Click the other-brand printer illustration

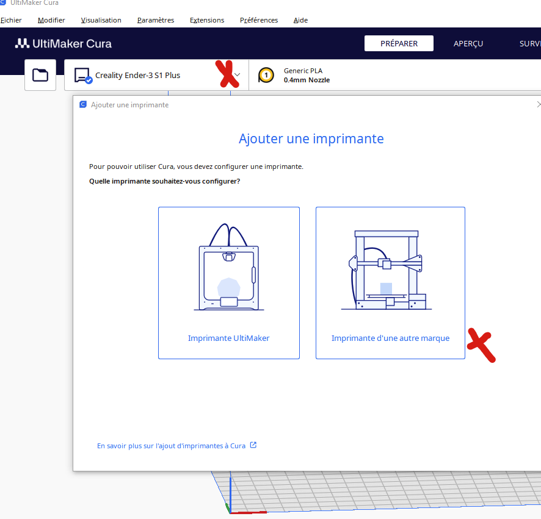coord(387,270)
